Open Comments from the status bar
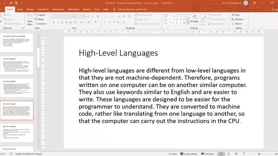 [x=208, y=154]
